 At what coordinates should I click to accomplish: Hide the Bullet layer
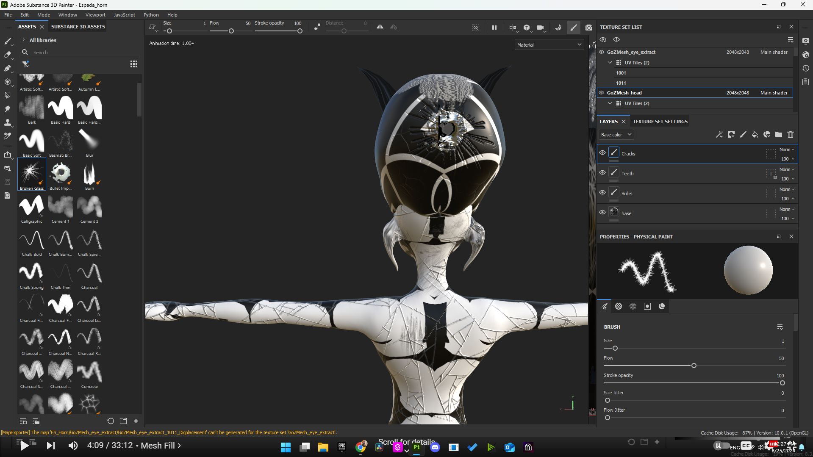click(602, 193)
